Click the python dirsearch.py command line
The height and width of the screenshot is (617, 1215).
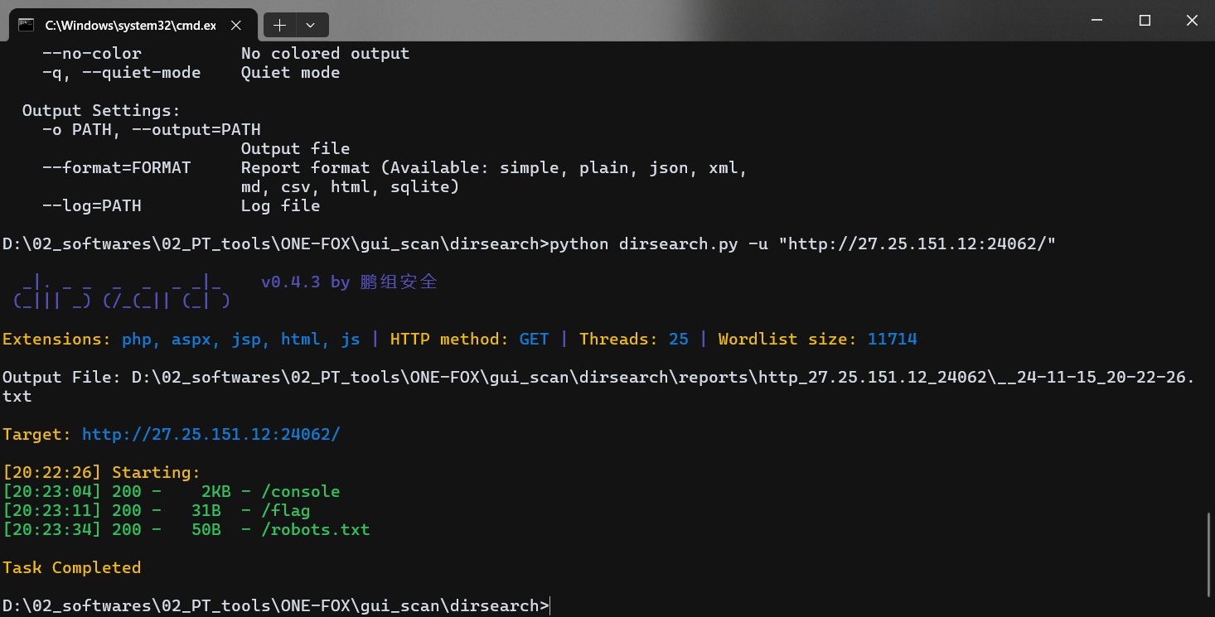(803, 244)
